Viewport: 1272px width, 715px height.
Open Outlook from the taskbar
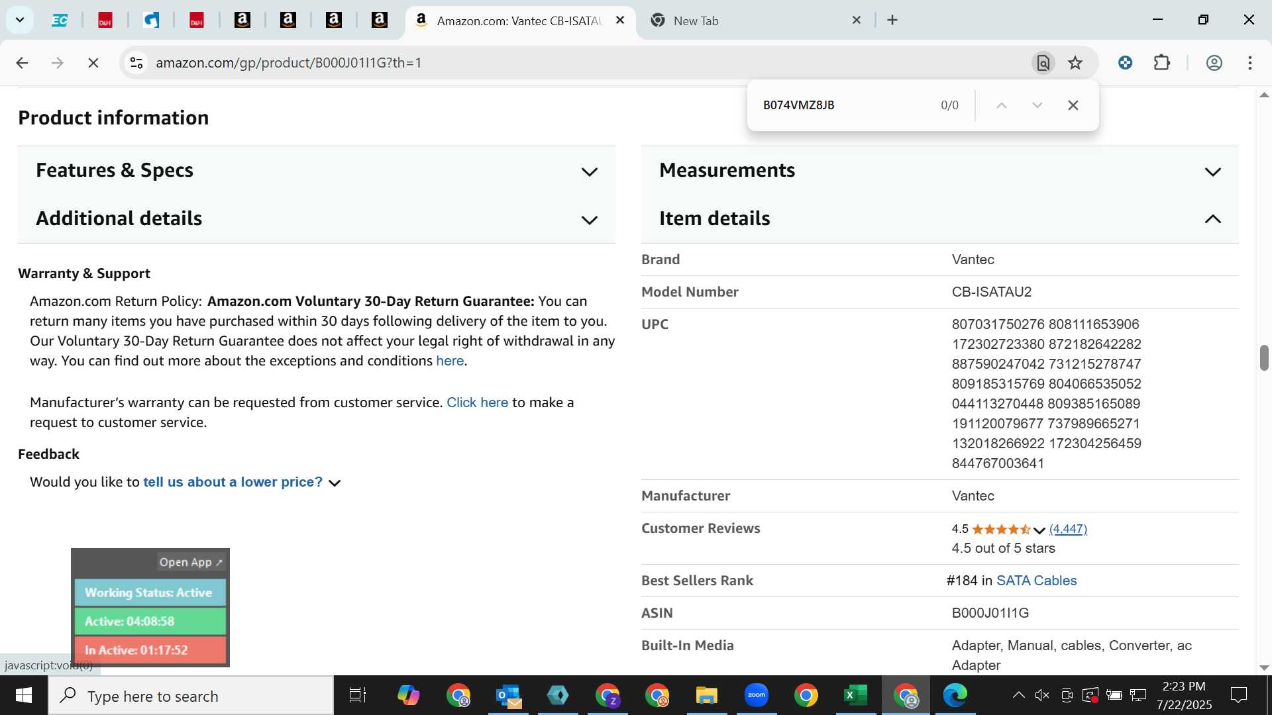point(508,696)
